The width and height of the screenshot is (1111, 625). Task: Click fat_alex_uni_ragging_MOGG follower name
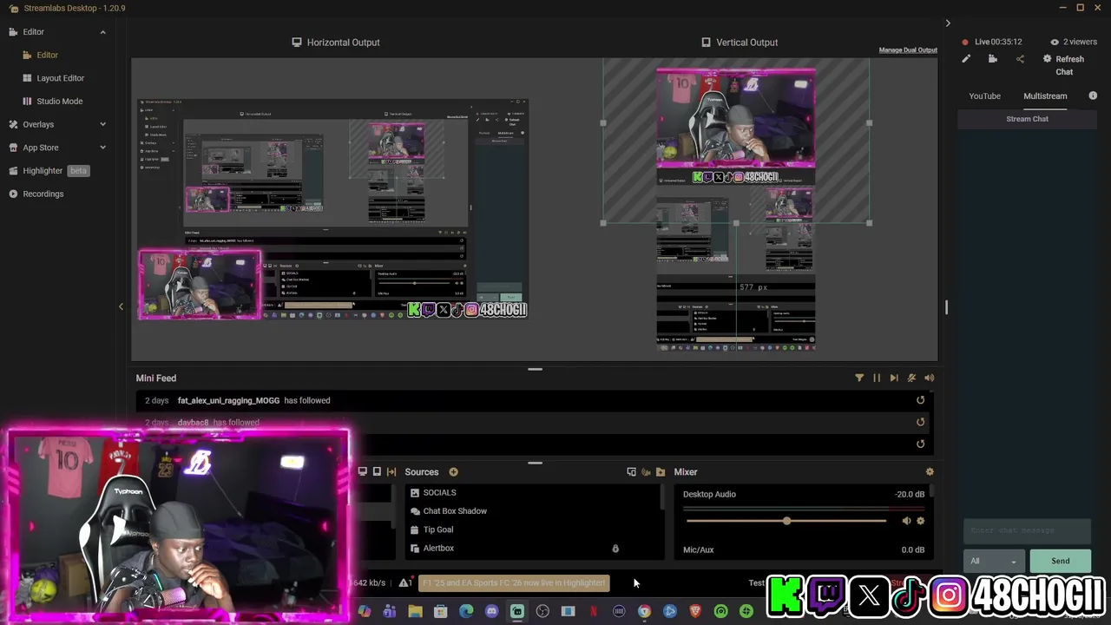point(228,400)
